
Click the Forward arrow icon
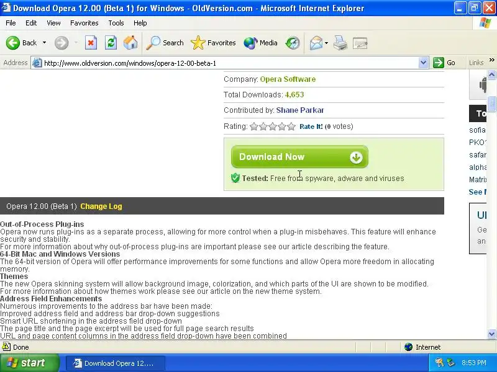pos(61,43)
